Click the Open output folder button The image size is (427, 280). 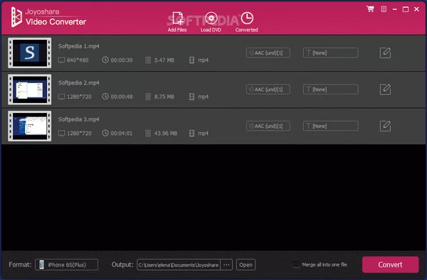246,265
